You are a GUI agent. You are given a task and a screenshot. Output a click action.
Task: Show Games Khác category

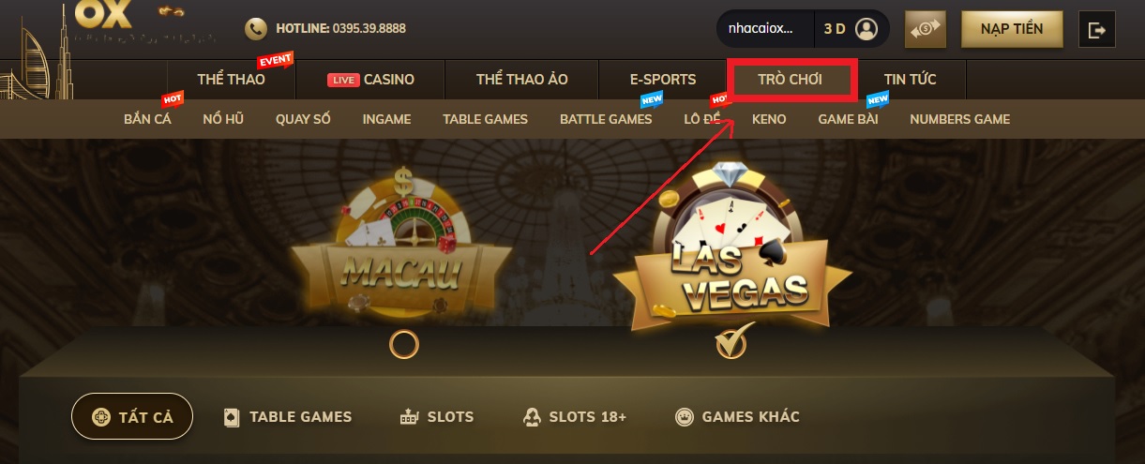737,417
